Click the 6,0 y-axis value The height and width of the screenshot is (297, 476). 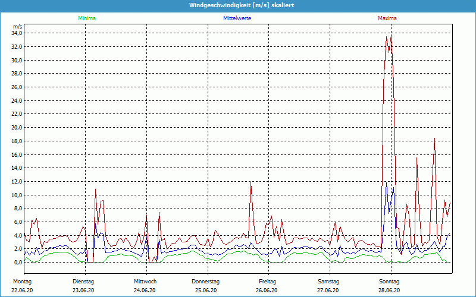click(x=18, y=222)
